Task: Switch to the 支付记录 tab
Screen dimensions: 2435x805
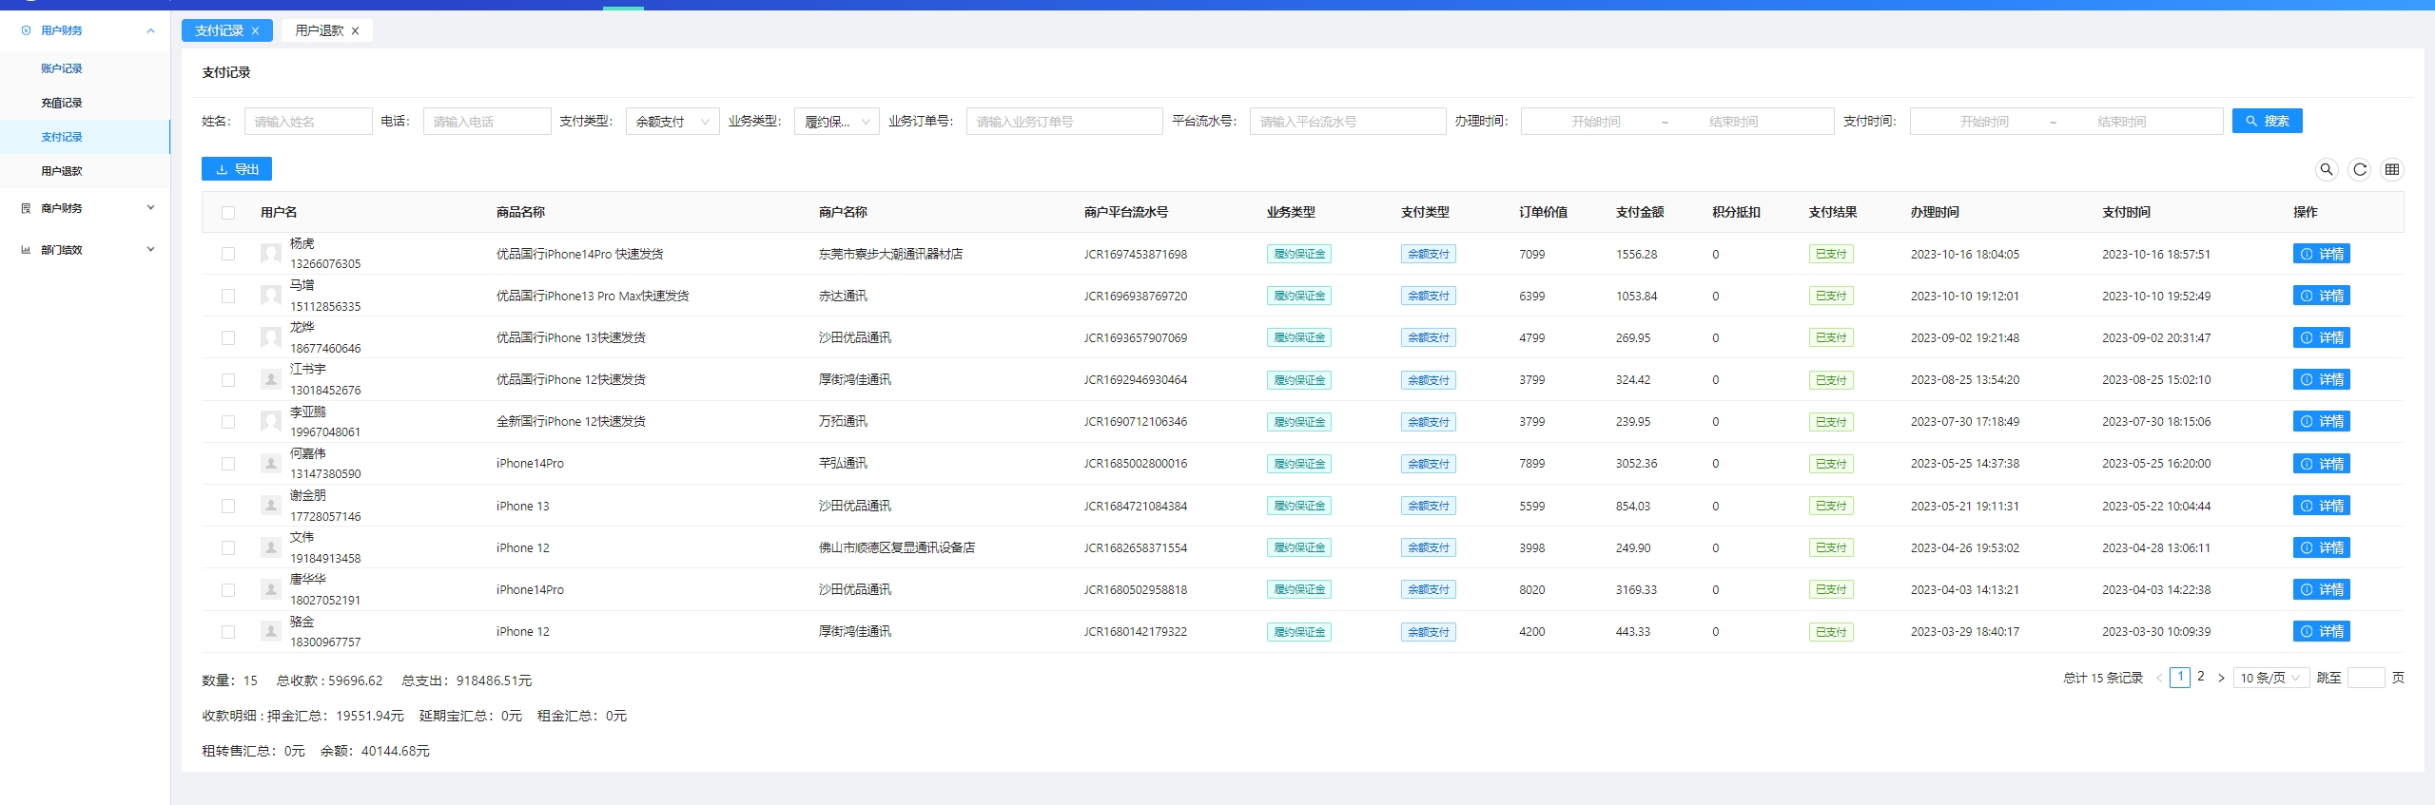Action: point(220,31)
